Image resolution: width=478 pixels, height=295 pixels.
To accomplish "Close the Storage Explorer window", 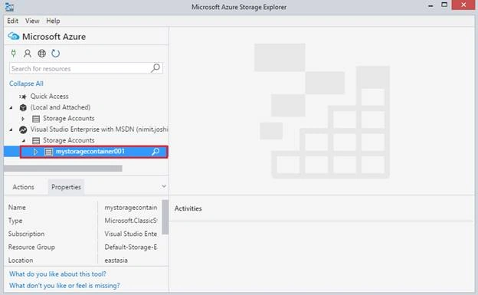I will [x=463, y=5].
